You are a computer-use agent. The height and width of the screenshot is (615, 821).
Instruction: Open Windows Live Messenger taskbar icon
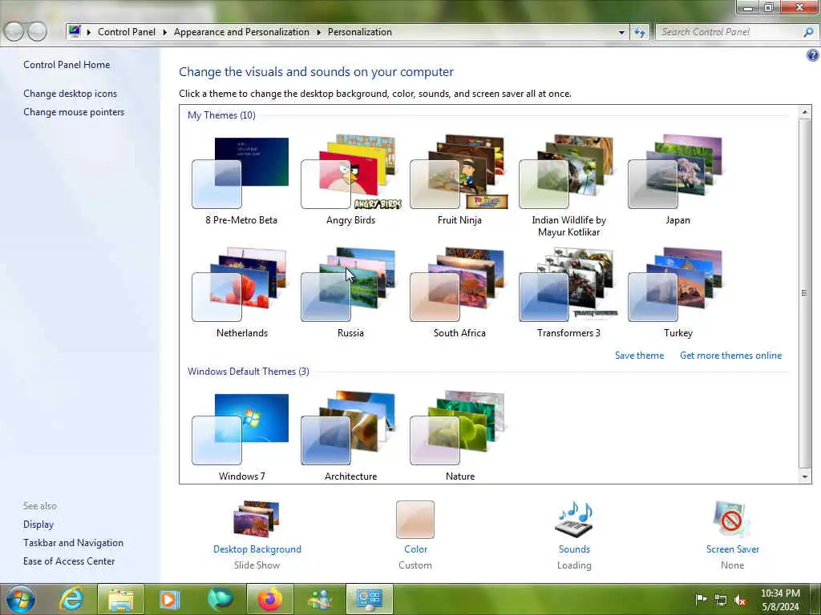point(319,599)
